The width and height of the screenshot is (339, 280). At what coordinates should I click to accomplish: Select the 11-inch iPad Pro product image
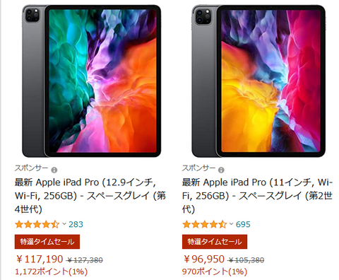pos(258,81)
